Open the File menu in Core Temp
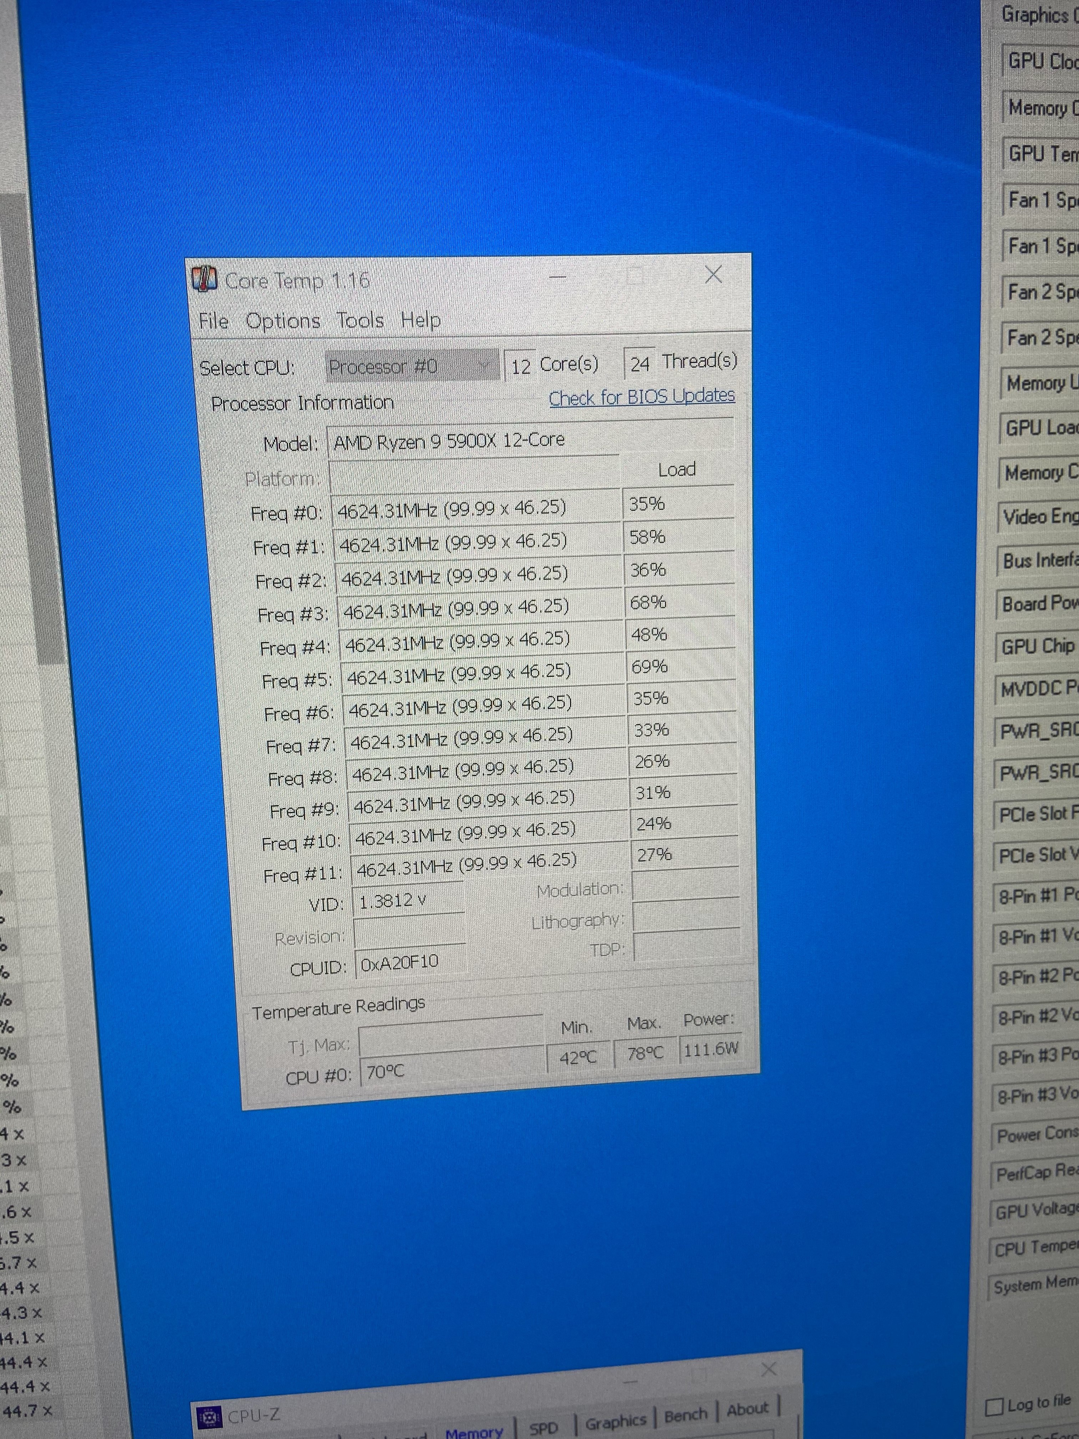 (213, 321)
